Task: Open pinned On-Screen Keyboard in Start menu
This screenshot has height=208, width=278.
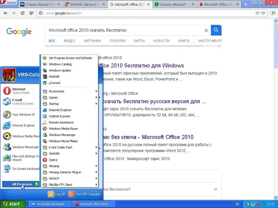Action: pos(20,169)
